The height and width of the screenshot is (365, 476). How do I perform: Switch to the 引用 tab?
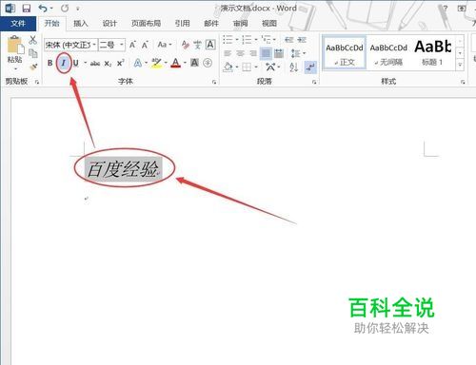pos(182,24)
